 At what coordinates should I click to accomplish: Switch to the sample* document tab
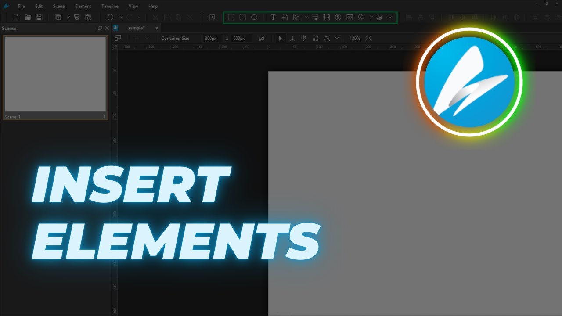tap(136, 28)
